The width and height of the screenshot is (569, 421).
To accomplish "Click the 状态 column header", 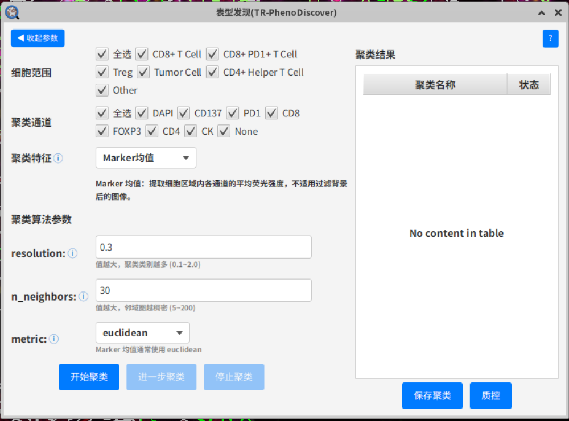I will [529, 85].
